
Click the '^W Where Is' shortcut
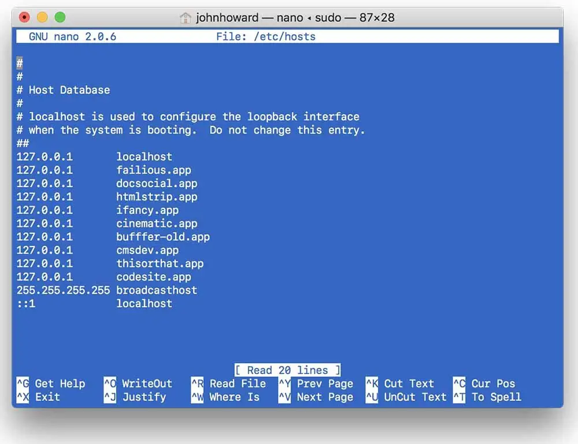click(225, 397)
